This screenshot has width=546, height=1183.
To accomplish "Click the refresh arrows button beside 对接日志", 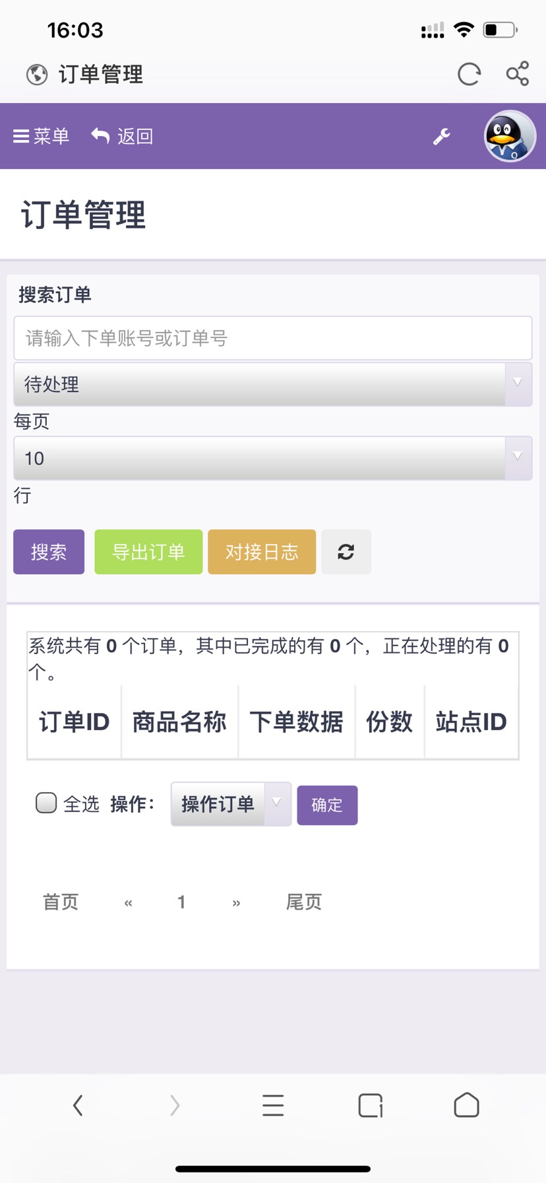I will 346,552.
